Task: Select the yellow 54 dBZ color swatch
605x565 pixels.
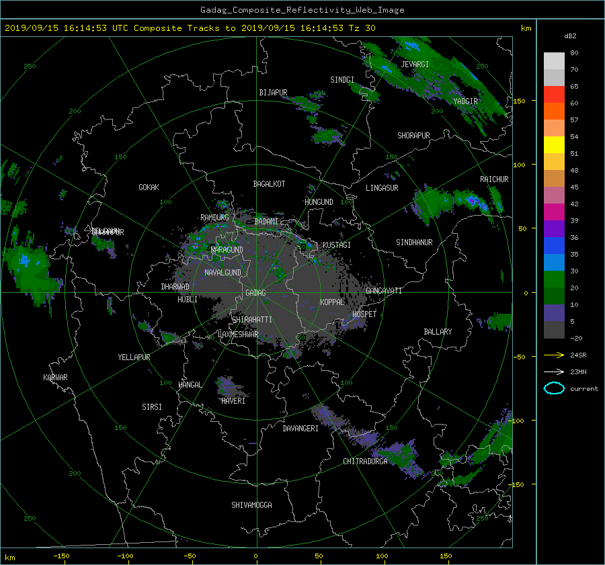Action: tap(554, 144)
